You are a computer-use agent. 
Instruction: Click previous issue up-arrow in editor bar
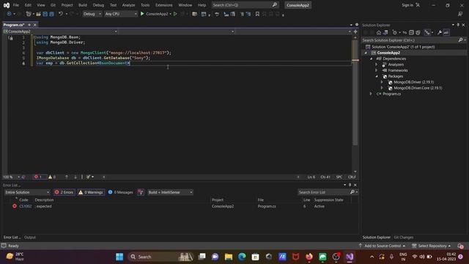(67, 177)
